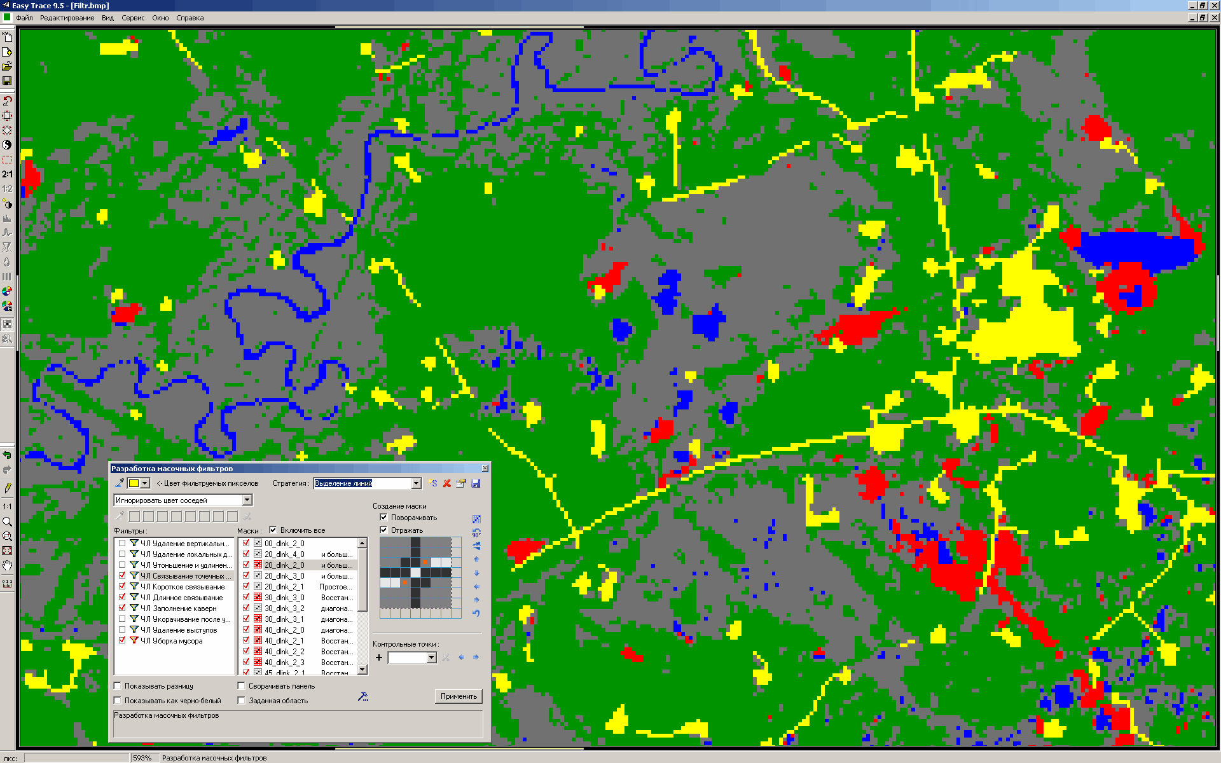
Task: Open the Стратегия dropdown list
Action: point(416,483)
